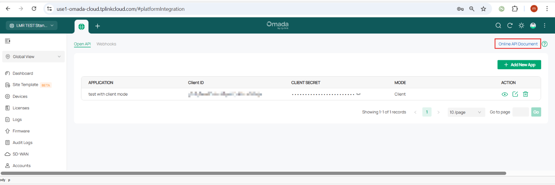Click the CLIENT SECRET column header
This screenshot has width=555, height=185.
pyautogui.click(x=306, y=83)
